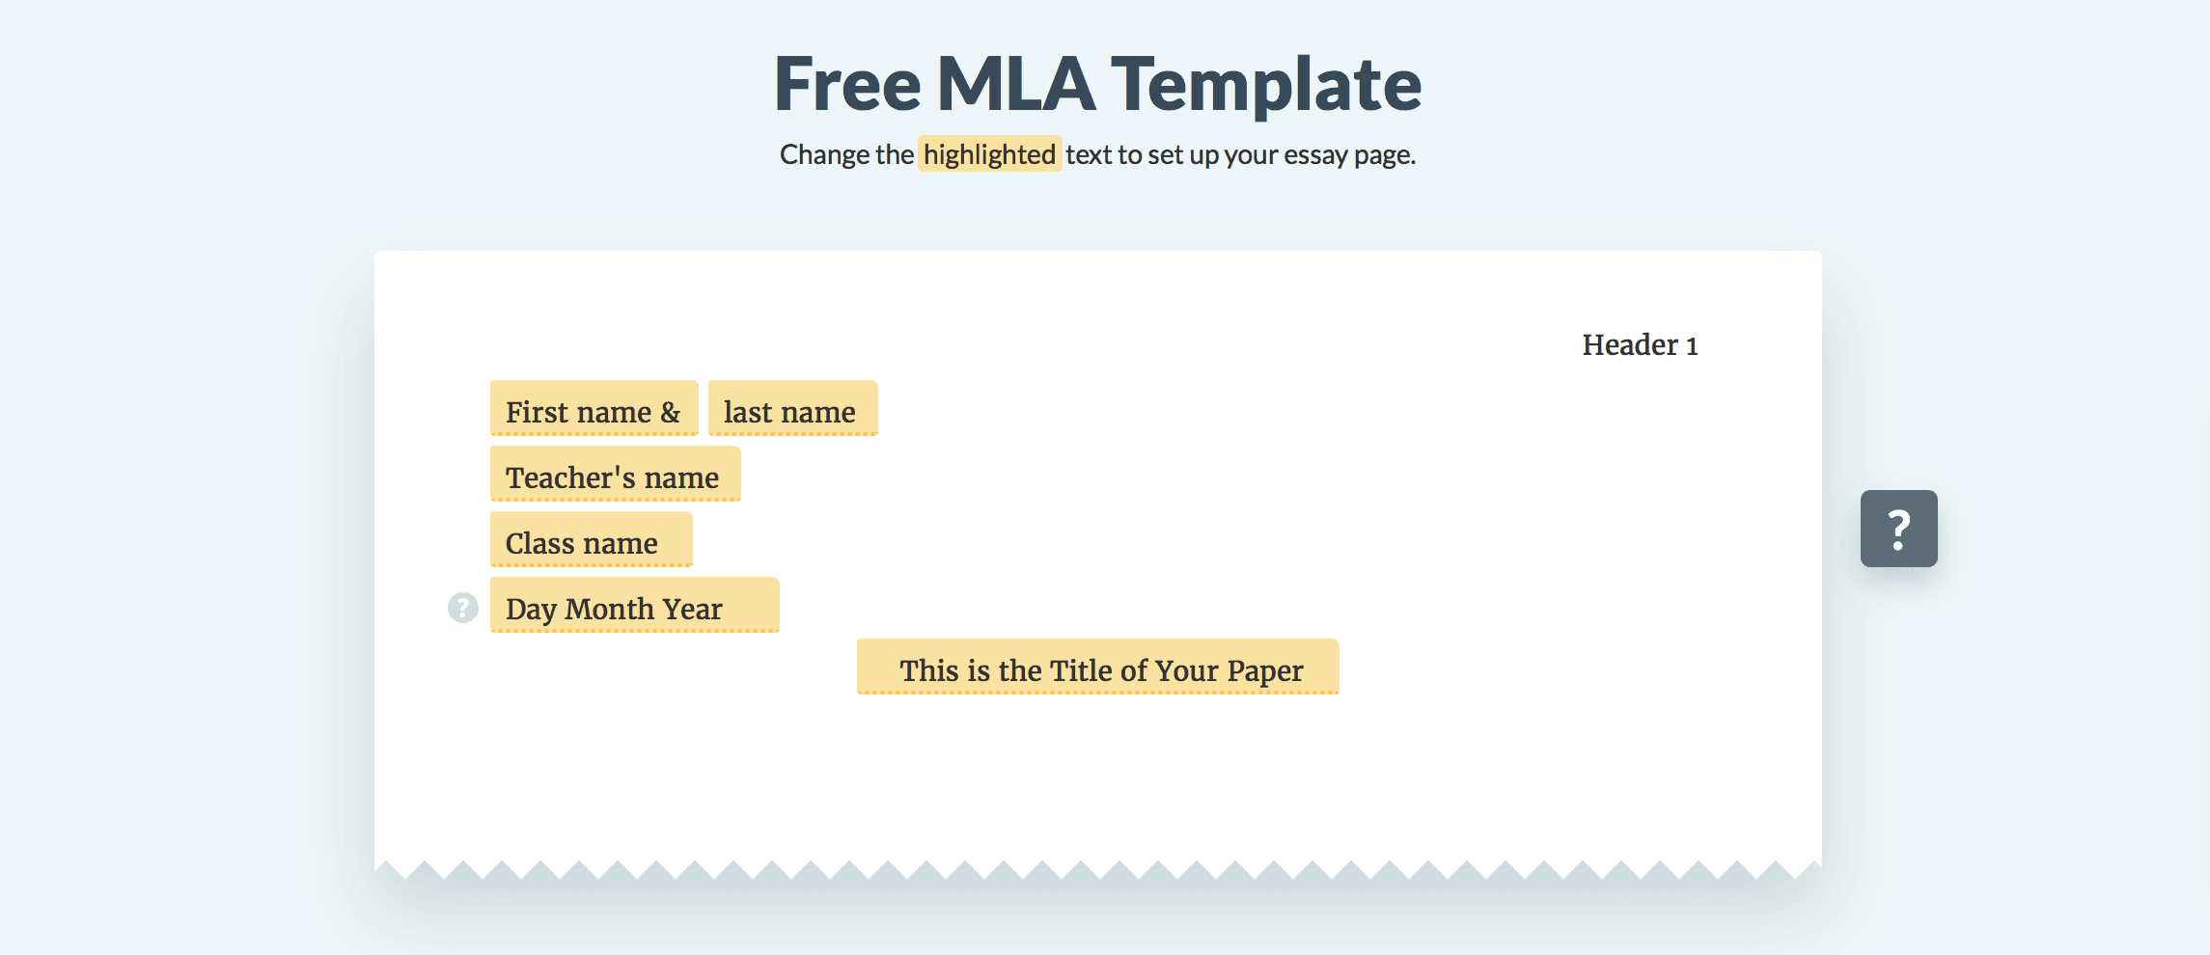2210x955 pixels.
Task: Click the page number '1' in the header
Action: (x=1692, y=346)
